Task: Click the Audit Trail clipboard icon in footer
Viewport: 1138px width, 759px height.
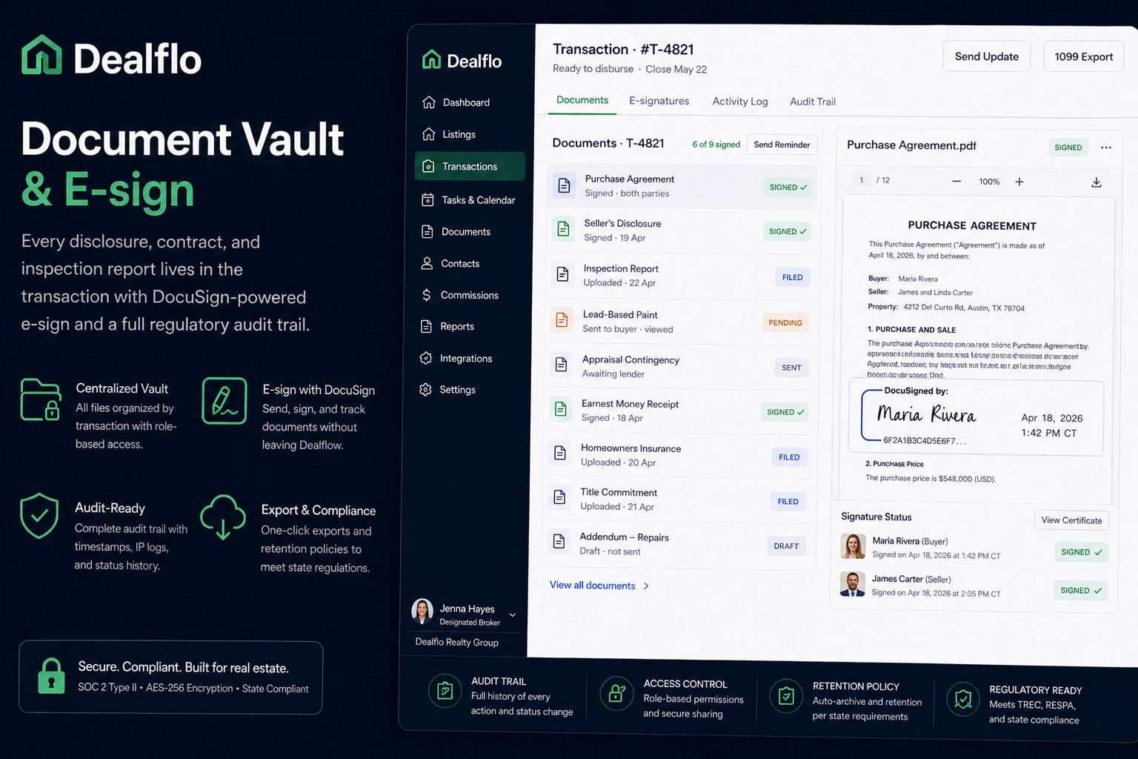Action: [445, 692]
